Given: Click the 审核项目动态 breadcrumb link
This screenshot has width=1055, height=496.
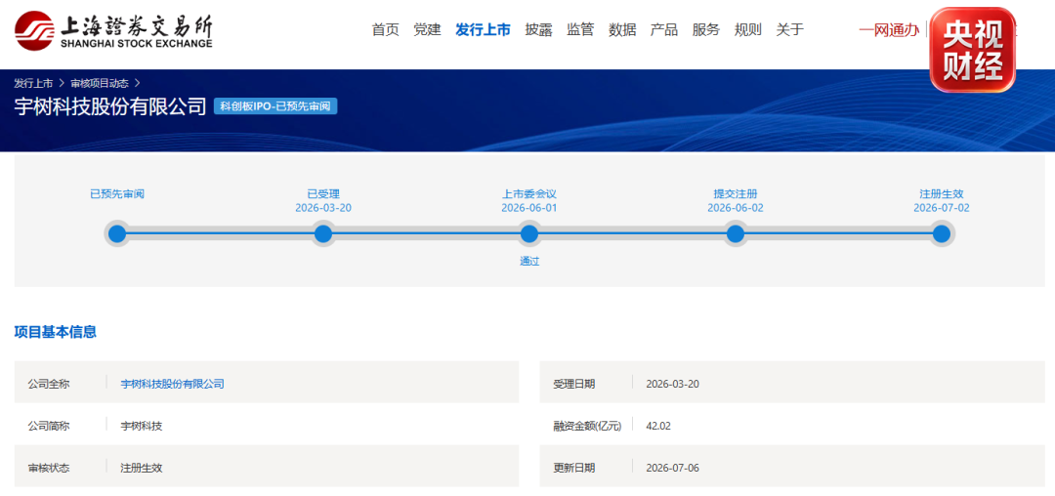Looking at the screenshot, I should coord(100,83).
